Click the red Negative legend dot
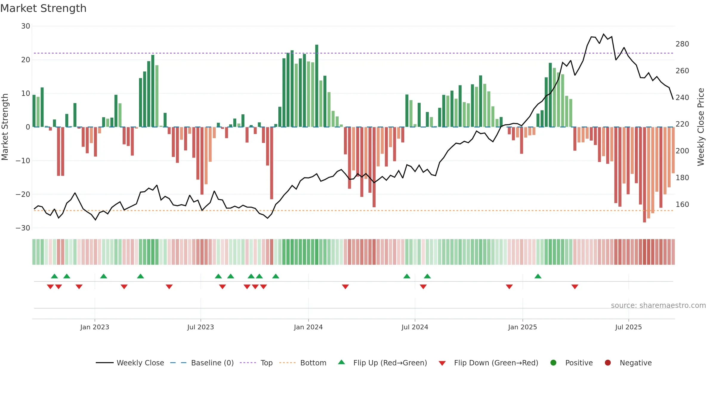The height and width of the screenshot is (402, 716). coord(608,363)
